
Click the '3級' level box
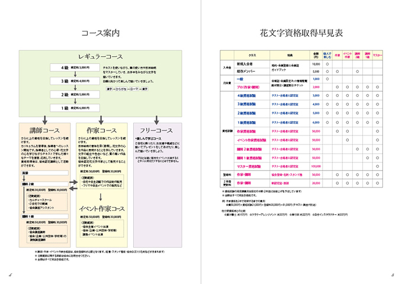coord(75,81)
